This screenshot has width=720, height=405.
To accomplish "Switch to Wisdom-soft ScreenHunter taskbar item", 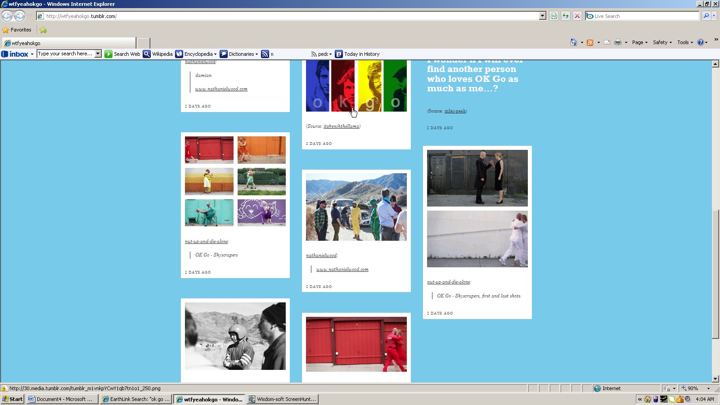I will coord(283,399).
